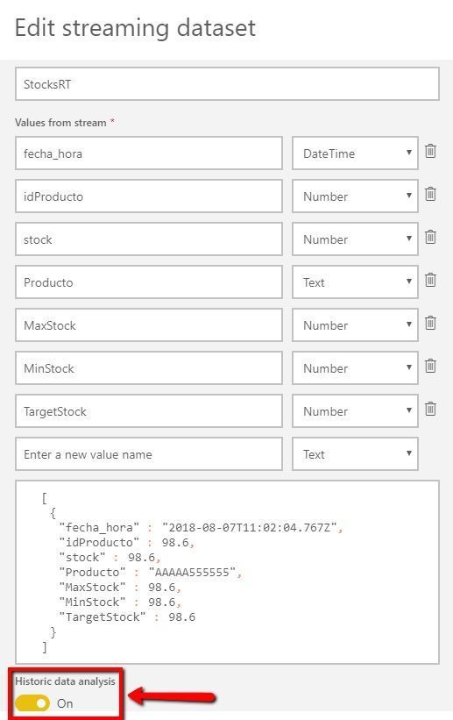Screen dimensions: 453x720
Task: Change the data type of stock
Action: (x=355, y=239)
